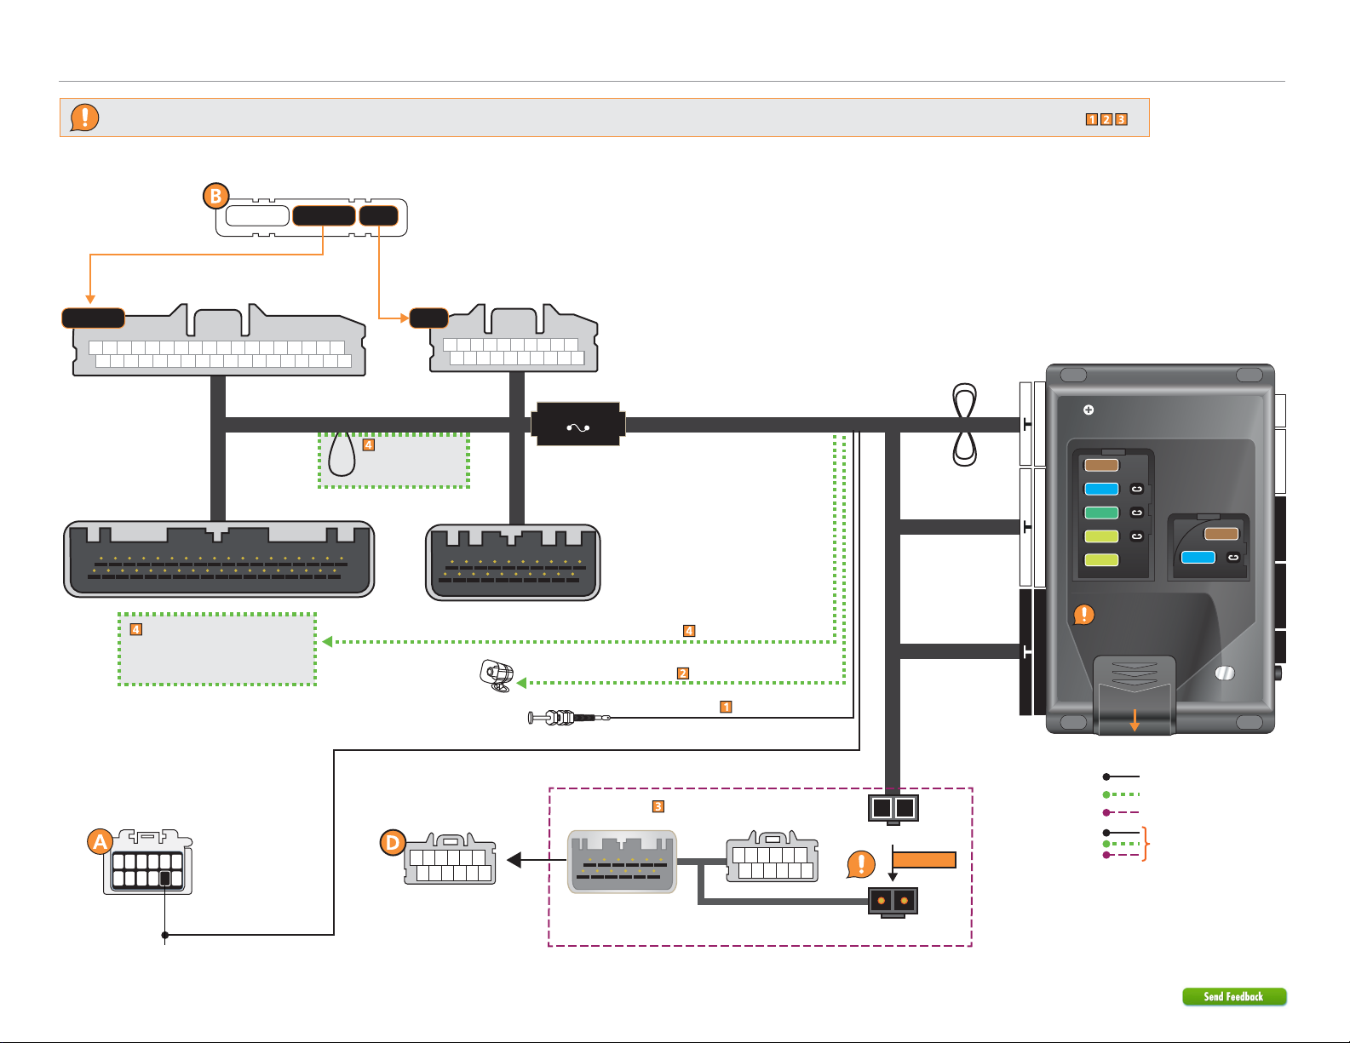Click the orange connector D badge

(393, 843)
